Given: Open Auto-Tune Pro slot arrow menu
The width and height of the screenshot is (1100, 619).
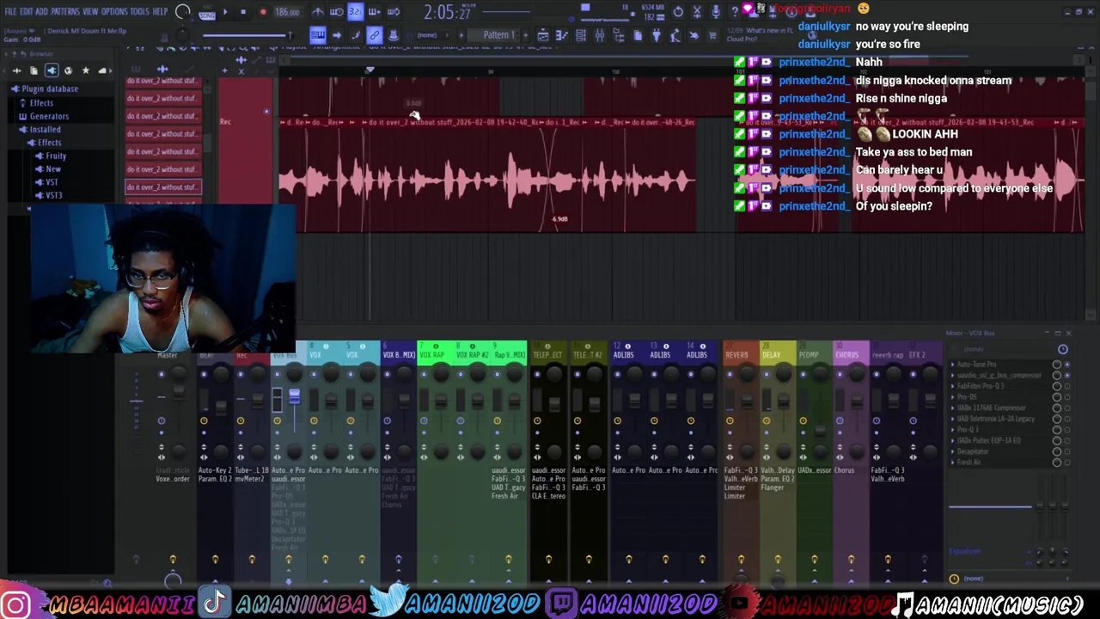Looking at the screenshot, I should [x=953, y=365].
